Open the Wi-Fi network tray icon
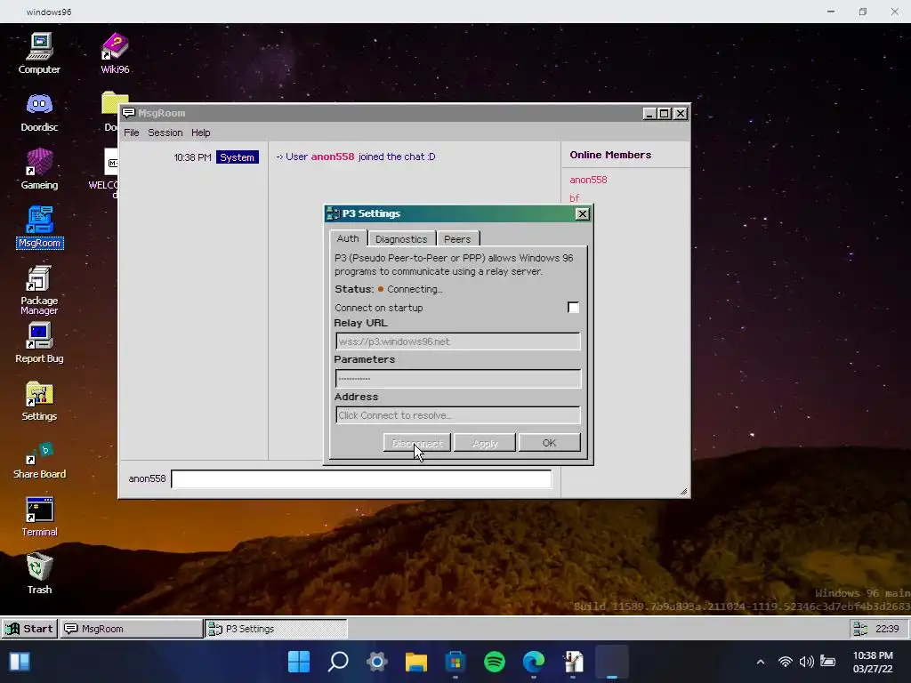 tap(785, 662)
